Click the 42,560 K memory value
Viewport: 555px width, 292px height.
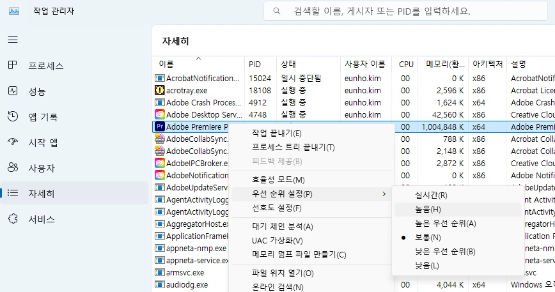point(448,115)
